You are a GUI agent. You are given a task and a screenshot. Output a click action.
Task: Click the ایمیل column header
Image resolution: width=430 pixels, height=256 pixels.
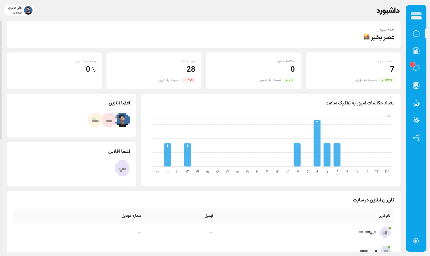[209, 216]
